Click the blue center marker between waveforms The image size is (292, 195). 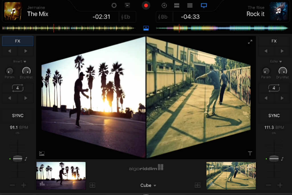point(146,28)
